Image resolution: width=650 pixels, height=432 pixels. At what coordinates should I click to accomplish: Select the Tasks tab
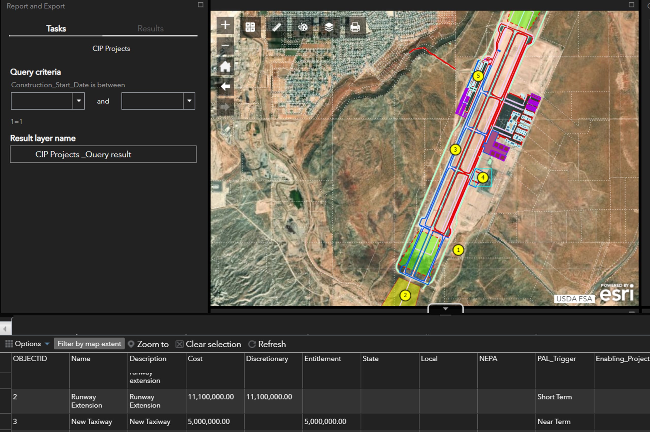coord(56,28)
